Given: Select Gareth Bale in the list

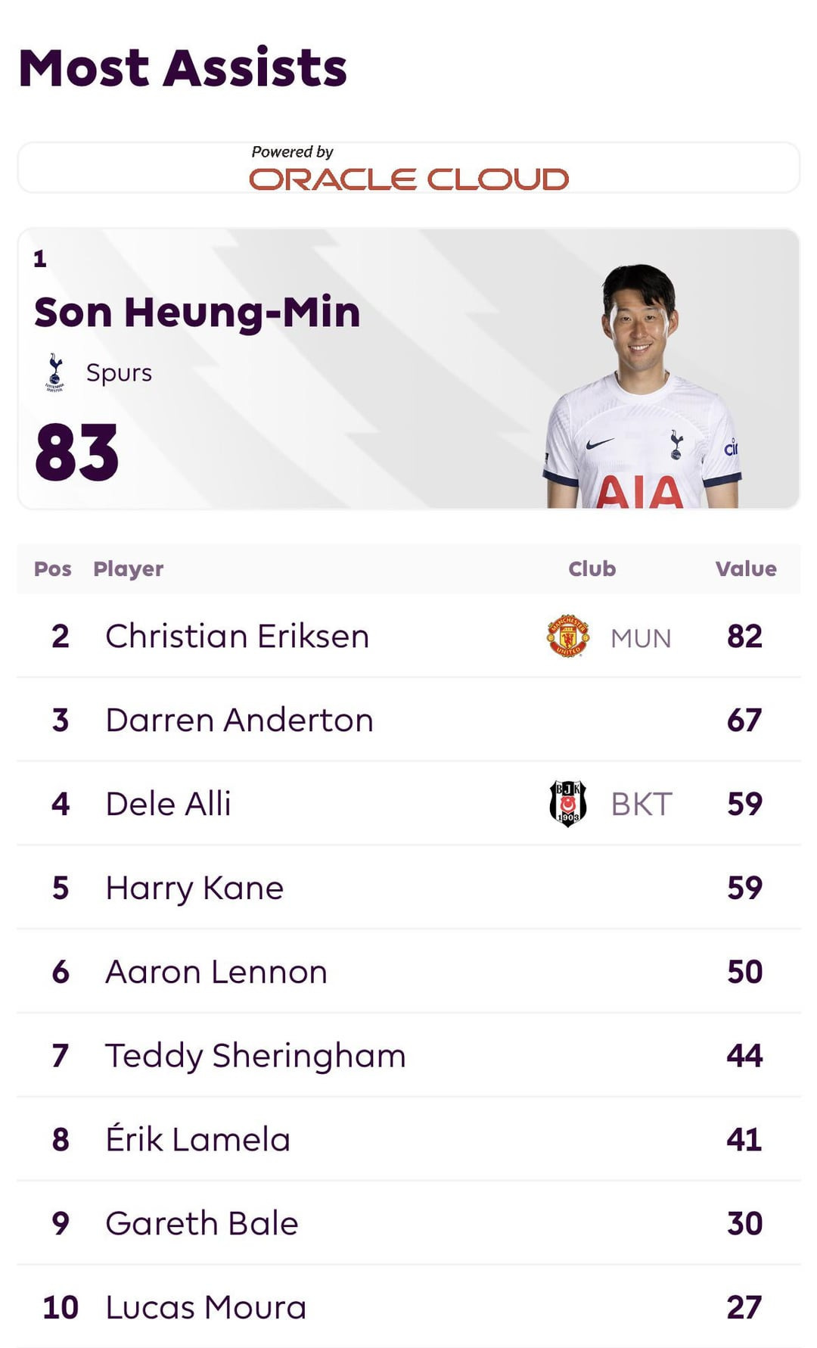Looking at the screenshot, I should pyautogui.click(x=202, y=1224).
